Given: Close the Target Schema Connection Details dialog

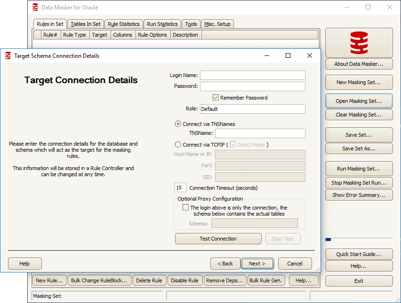Looking at the screenshot, I should 309,55.
